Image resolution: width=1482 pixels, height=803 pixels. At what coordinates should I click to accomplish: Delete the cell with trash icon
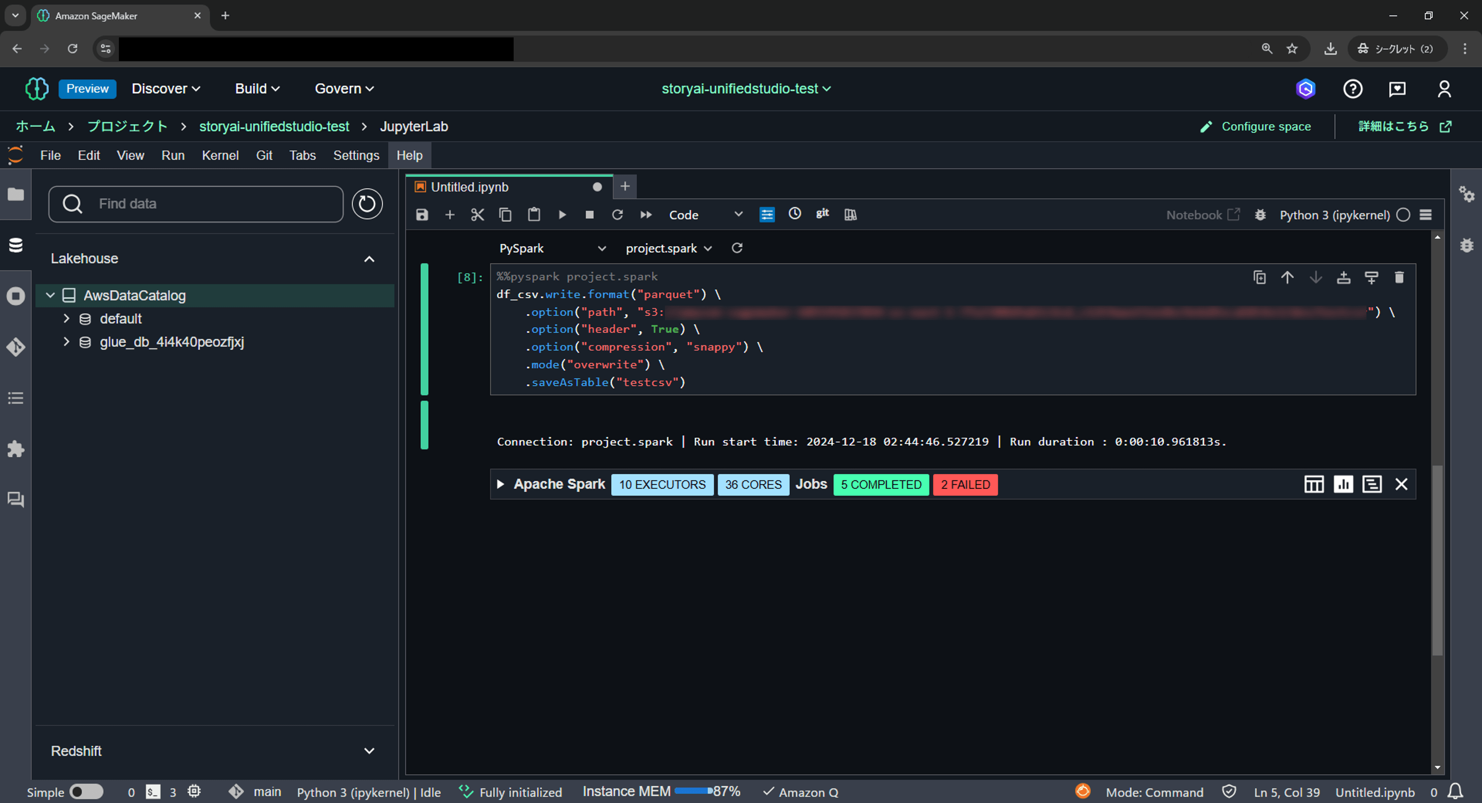click(1400, 277)
